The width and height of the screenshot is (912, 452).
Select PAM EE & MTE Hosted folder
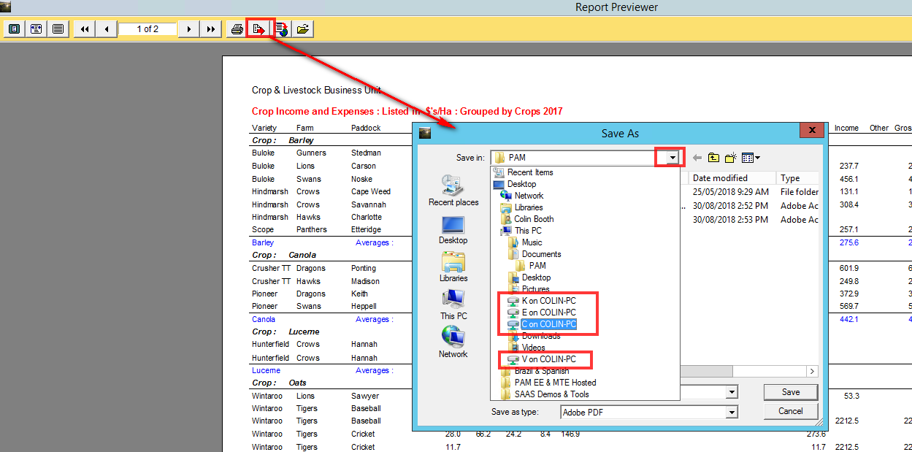point(554,383)
